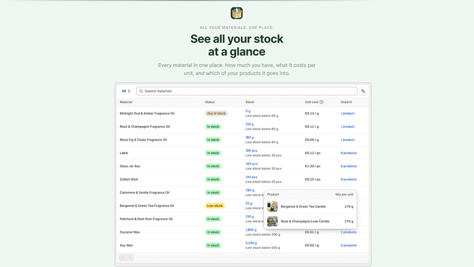Open Cotton Wick 8 products link
The height and width of the screenshot is (267, 474).
tap(349, 179)
